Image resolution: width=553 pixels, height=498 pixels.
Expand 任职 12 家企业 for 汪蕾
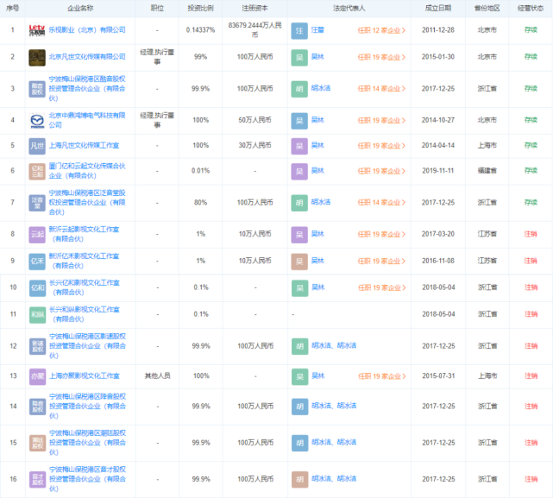pyautogui.click(x=381, y=30)
